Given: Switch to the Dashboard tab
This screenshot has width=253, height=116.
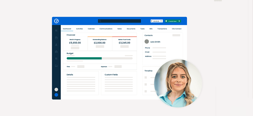Looking at the screenshot, I should tap(67, 29).
